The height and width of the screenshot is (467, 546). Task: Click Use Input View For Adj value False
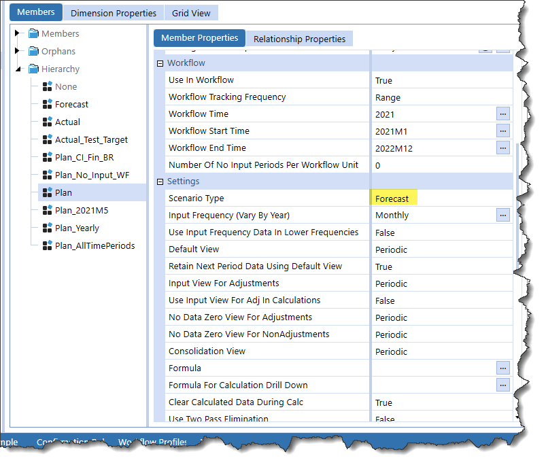coord(385,301)
